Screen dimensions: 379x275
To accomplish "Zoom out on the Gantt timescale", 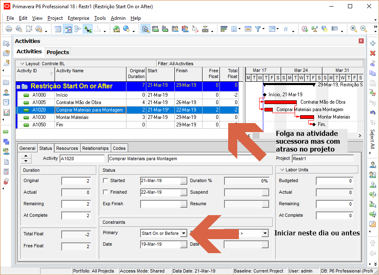I will [364, 29].
